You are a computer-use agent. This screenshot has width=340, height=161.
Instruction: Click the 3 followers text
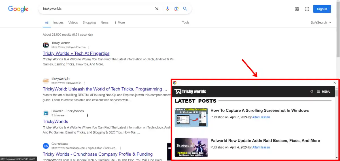(x=58, y=115)
